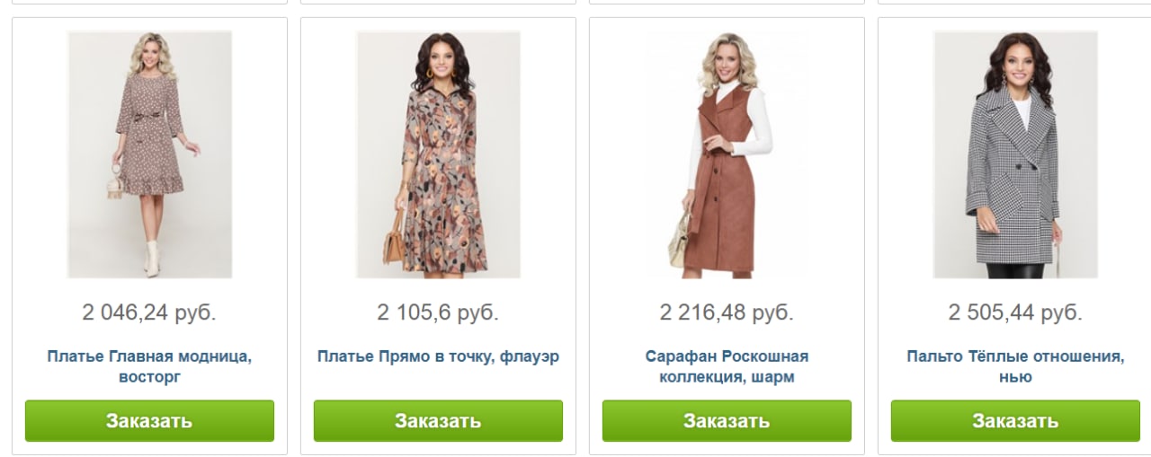
Task: Open the floral print dress photo
Action: [438, 154]
